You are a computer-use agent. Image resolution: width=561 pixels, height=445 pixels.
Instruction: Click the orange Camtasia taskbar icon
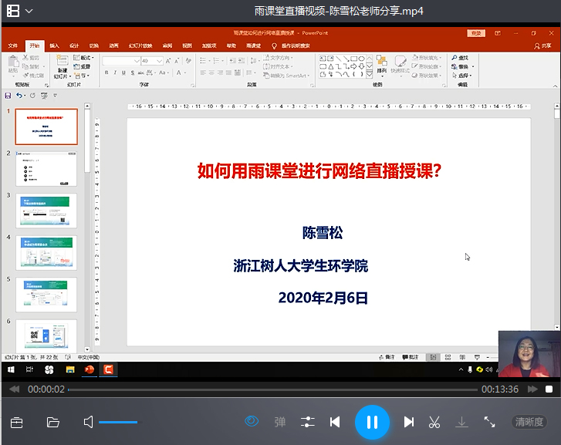(x=108, y=369)
